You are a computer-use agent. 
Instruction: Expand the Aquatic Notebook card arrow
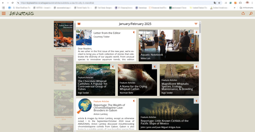tap(196, 32)
